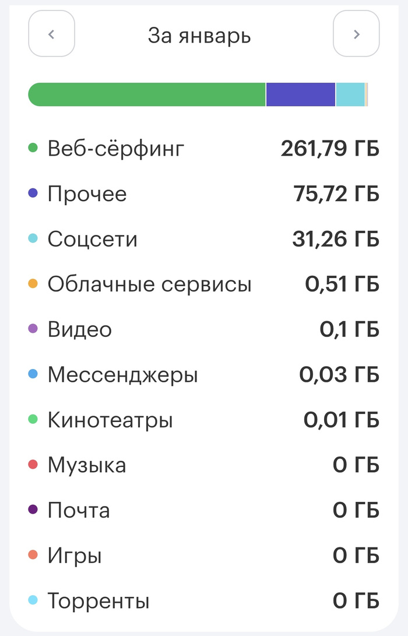This screenshot has width=408, height=636.
Task: Click the green segment of usage bar
Action: pyautogui.click(x=147, y=94)
